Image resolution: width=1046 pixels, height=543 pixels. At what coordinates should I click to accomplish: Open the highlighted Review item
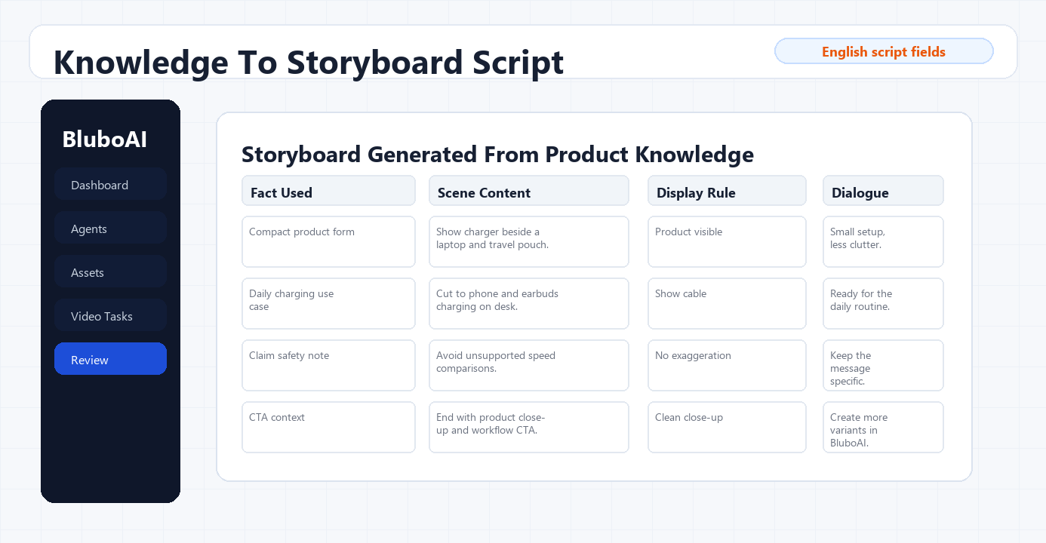(x=110, y=360)
